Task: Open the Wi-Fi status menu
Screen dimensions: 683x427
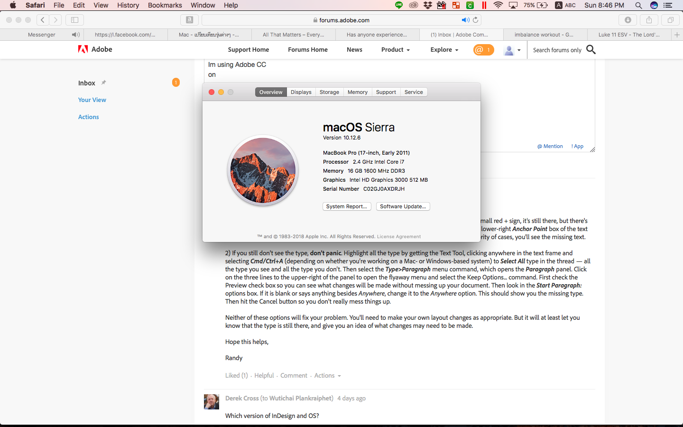Action: [498, 5]
